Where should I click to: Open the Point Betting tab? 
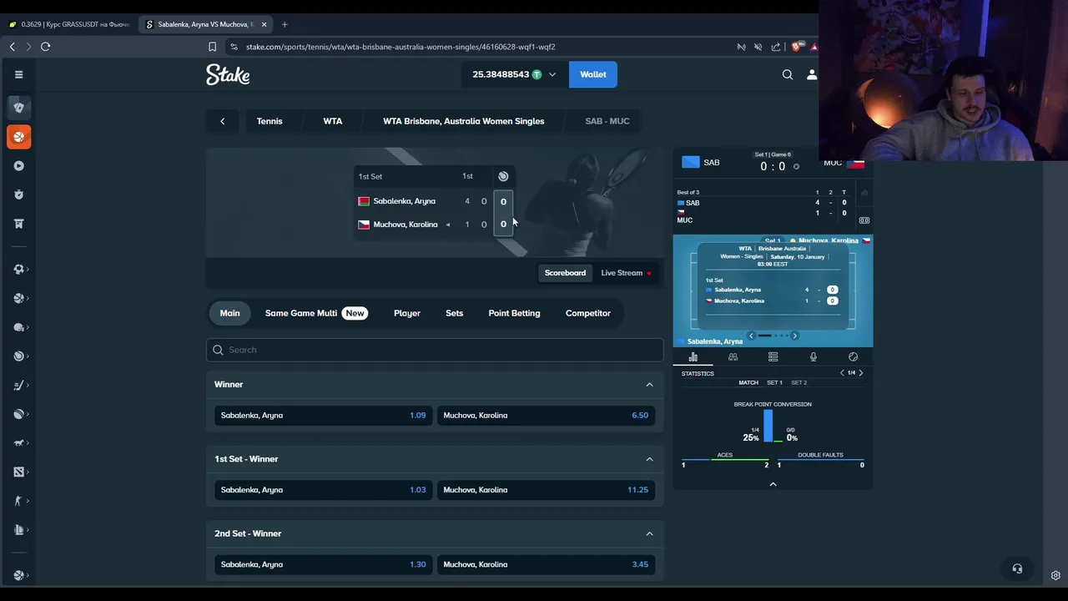(514, 313)
